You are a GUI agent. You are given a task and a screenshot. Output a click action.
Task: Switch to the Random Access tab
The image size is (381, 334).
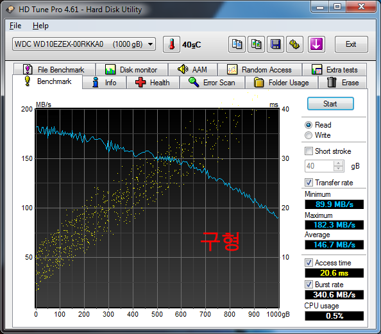260,70
